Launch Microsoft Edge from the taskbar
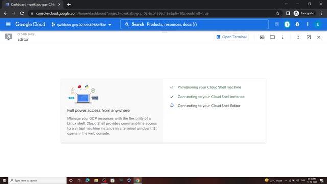 tap(87, 180)
